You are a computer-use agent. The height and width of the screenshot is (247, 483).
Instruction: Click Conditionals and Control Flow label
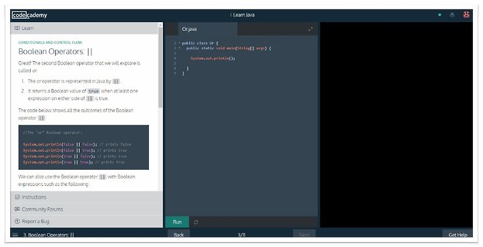click(x=50, y=42)
